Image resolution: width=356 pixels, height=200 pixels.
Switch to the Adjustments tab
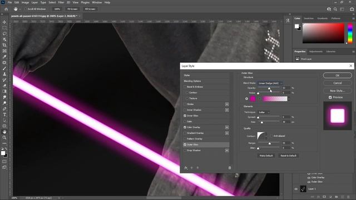[316, 52]
